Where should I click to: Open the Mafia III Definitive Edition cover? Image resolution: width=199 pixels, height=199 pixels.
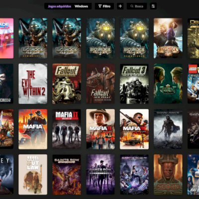[134, 129]
